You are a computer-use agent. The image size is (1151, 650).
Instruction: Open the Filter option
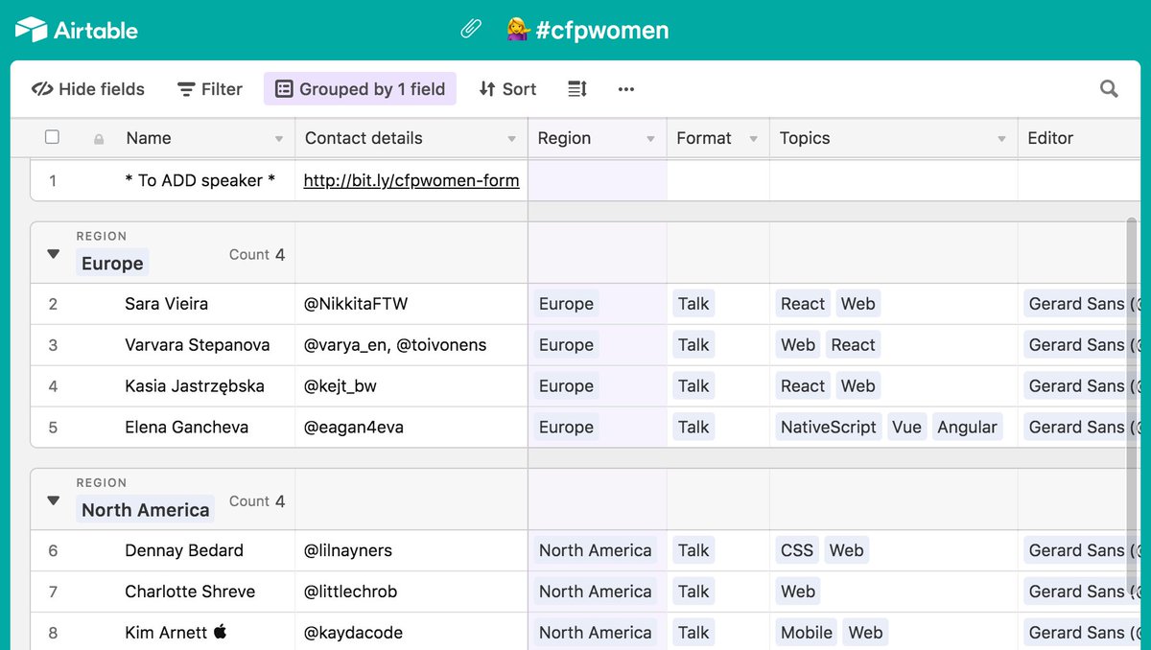point(210,89)
